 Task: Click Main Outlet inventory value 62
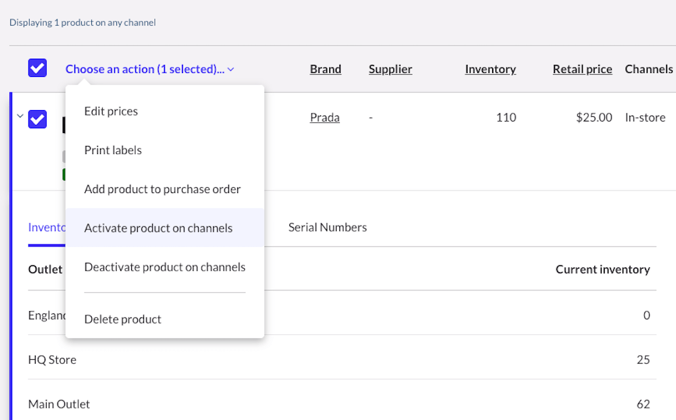pos(644,404)
